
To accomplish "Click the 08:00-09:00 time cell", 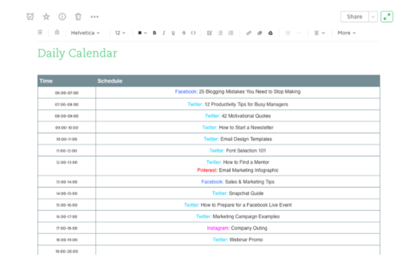I will [x=67, y=116].
